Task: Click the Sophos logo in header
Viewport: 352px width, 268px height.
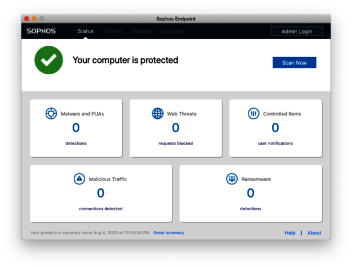Action: coord(41,31)
